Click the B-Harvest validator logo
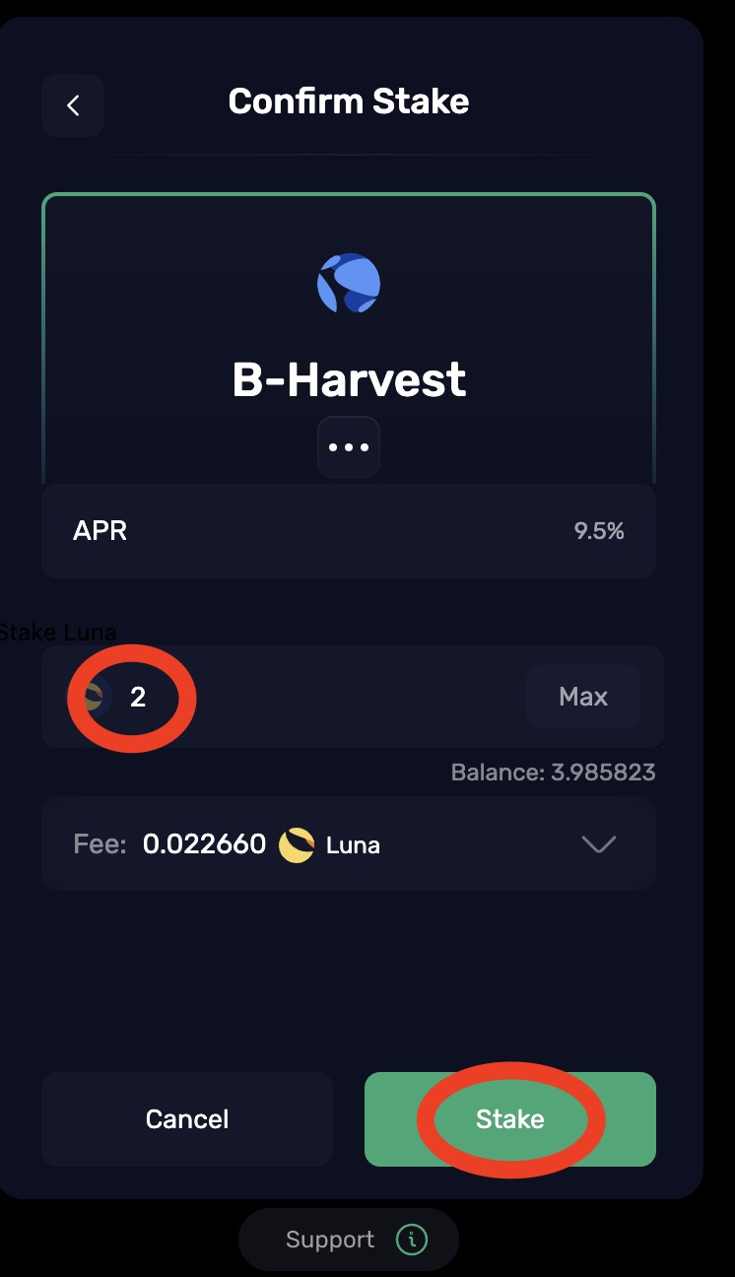The image size is (735, 1277). point(348,283)
